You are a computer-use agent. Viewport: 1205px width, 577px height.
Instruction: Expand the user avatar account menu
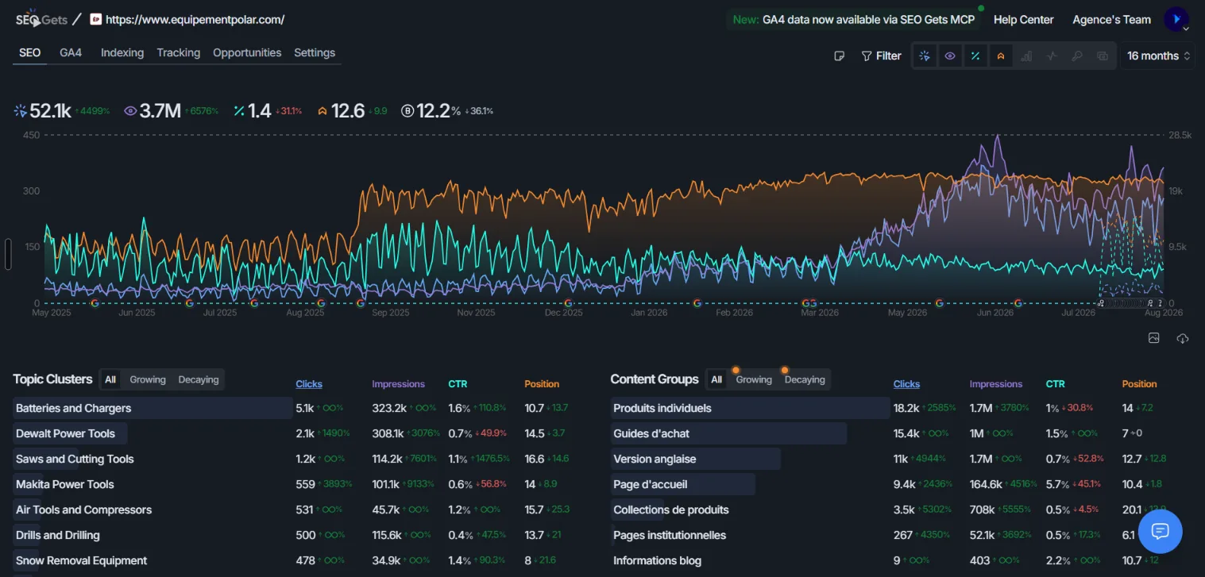pyautogui.click(x=1176, y=19)
